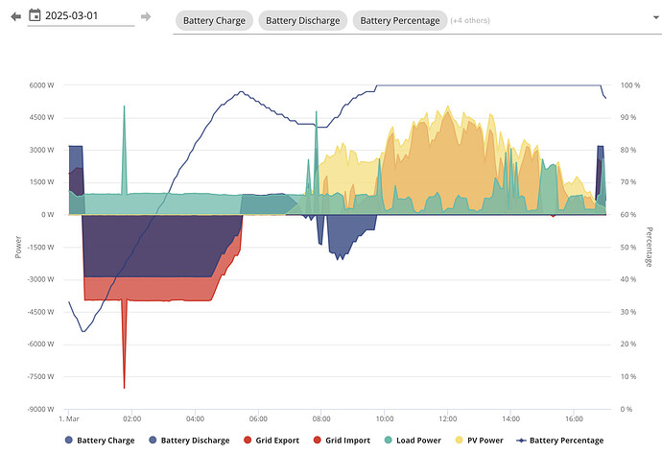Open the calendar date picker icon
662x453 pixels.
click(35, 15)
